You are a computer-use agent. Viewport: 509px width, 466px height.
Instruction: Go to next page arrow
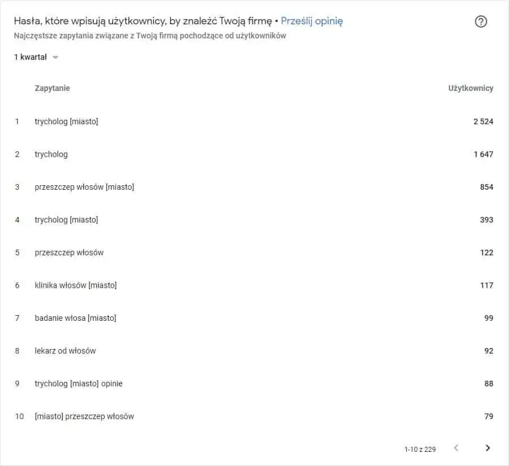coord(488,448)
